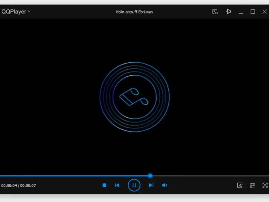Image resolution: width=269 pixels, height=202 pixels.
Task: Skip to the next track
Action: point(151,185)
